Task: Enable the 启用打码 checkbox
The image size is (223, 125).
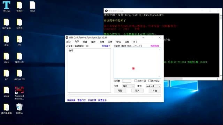Action: [136, 81]
